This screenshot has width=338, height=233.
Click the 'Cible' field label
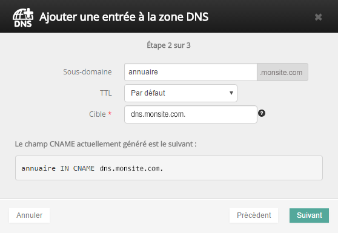tap(98, 114)
